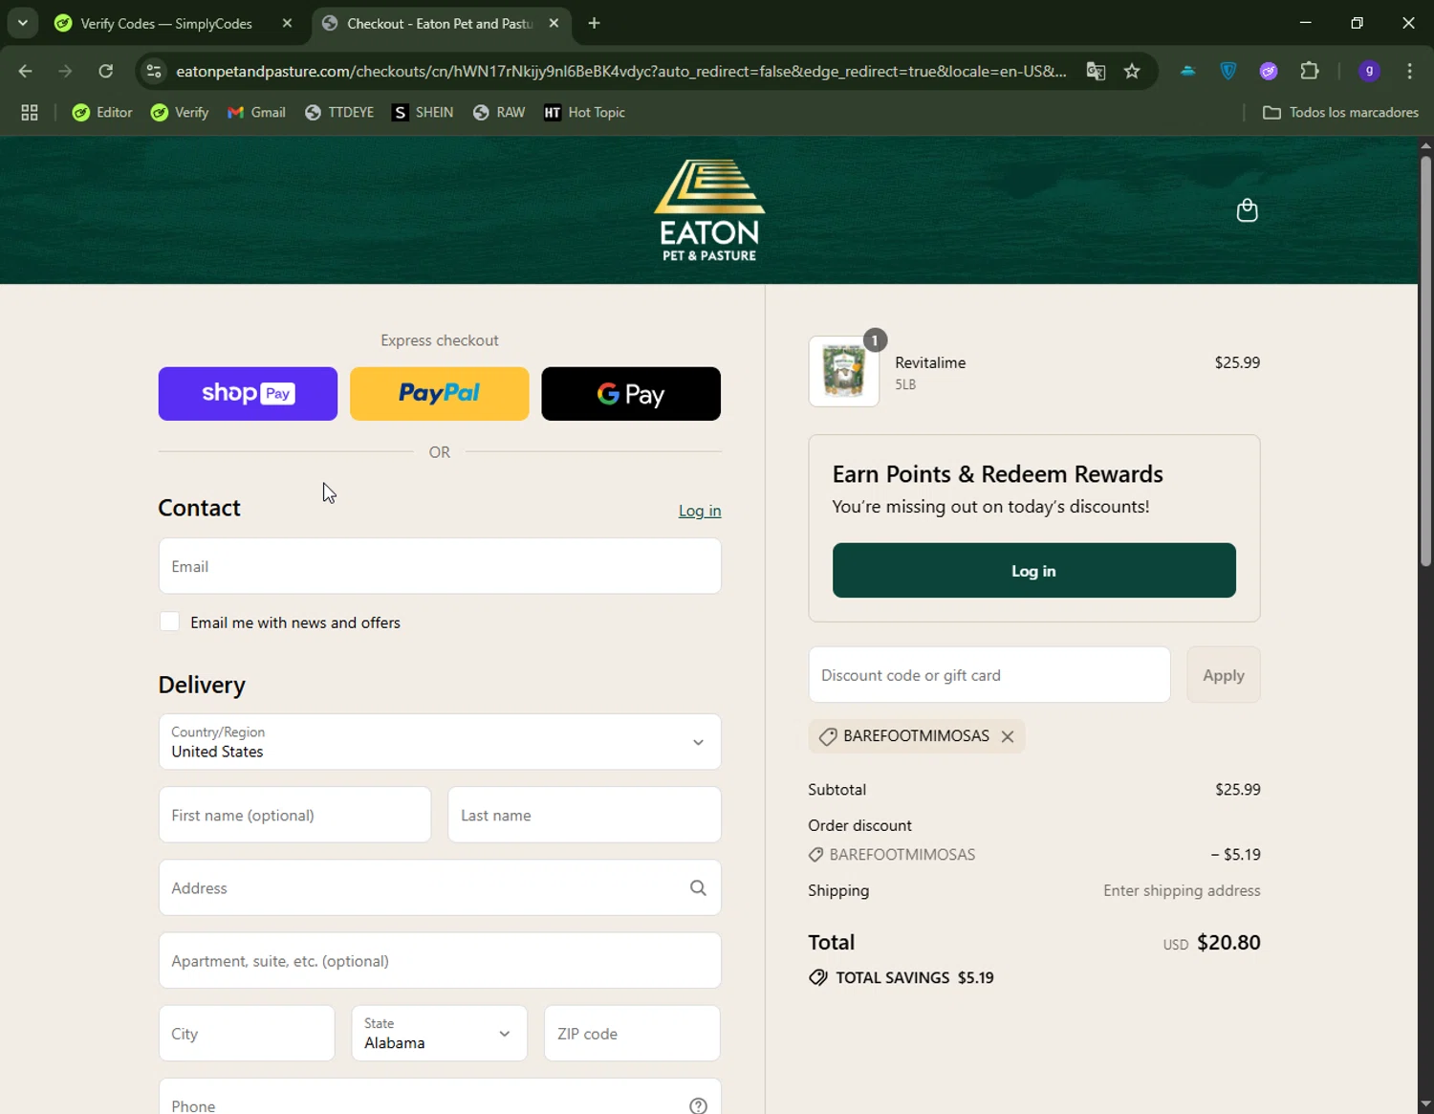Open the Gmail bookmark
The height and width of the screenshot is (1114, 1434).
point(256,113)
